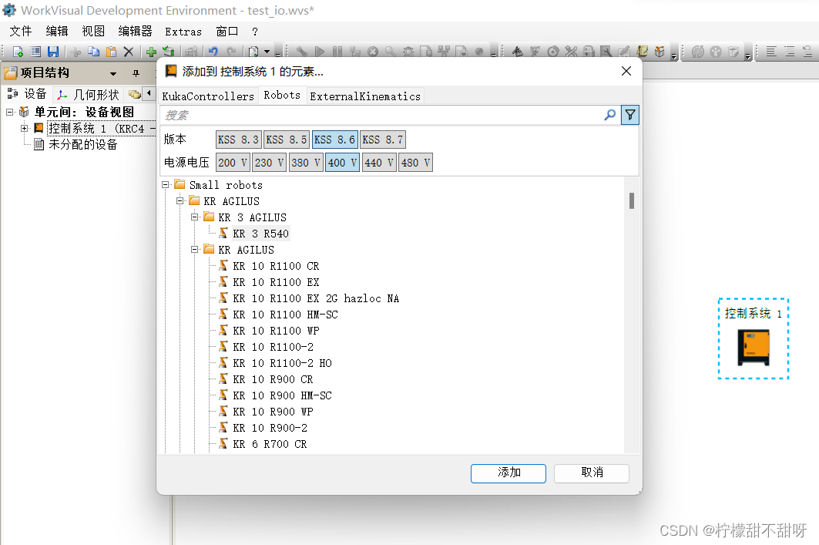Click the Copy icon in the toolbar
This screenshot has width=819, height=545.
pos(93,52)
